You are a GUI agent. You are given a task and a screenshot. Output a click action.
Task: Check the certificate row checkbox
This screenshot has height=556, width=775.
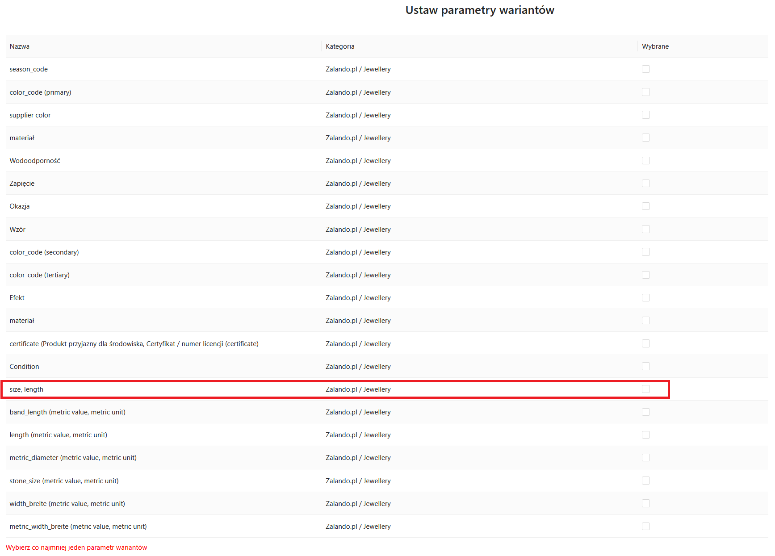click(x=645, y=343)
